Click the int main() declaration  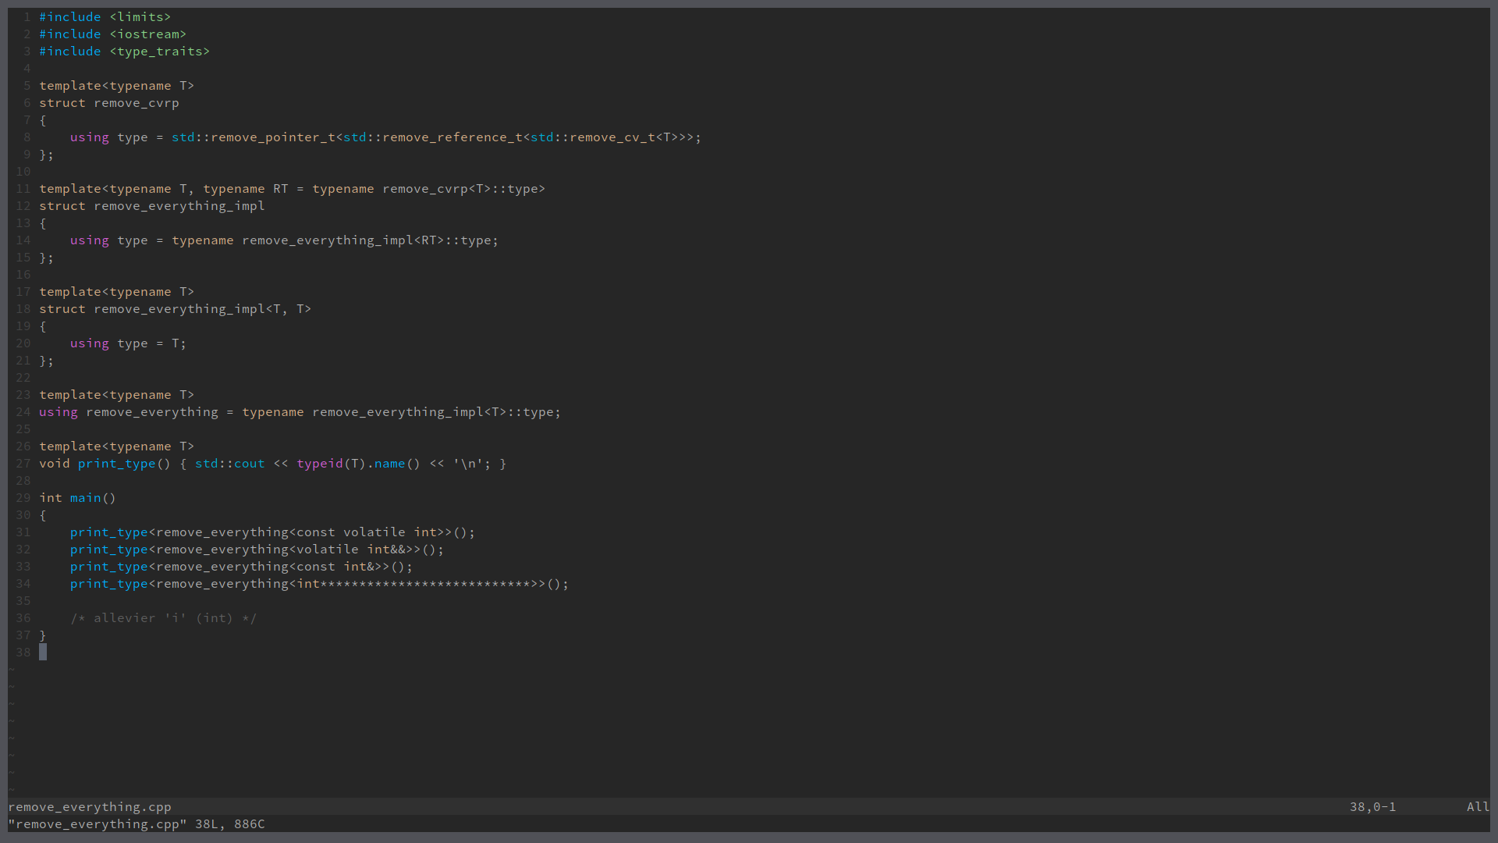pos(77,498)
